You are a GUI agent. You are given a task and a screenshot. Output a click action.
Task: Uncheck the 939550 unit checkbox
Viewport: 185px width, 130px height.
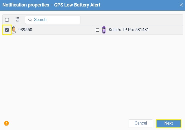coord(7,30)
